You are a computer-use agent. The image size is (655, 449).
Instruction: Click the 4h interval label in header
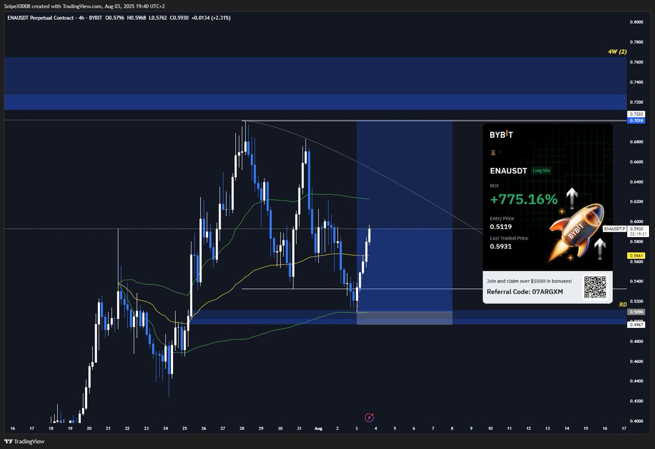(x=81, y=17)
